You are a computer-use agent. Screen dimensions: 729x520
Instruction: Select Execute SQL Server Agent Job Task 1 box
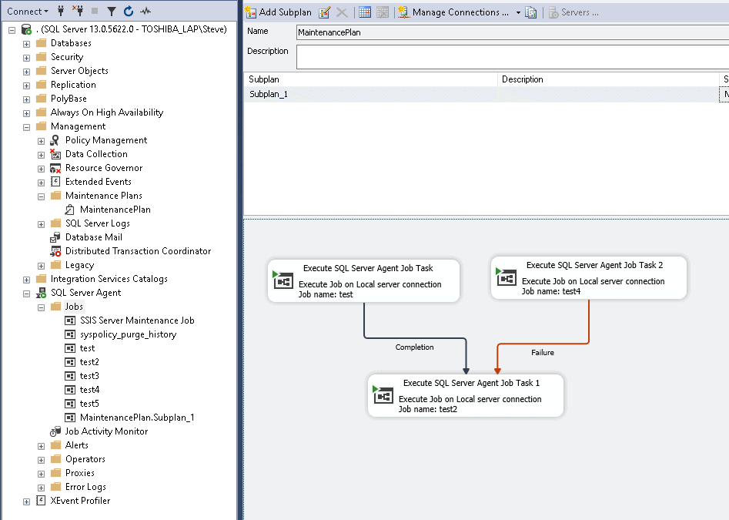pos(466,395)
